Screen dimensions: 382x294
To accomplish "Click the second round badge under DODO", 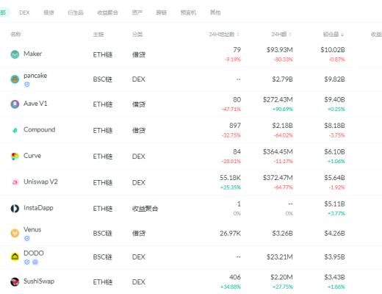I will click(35, 262).
